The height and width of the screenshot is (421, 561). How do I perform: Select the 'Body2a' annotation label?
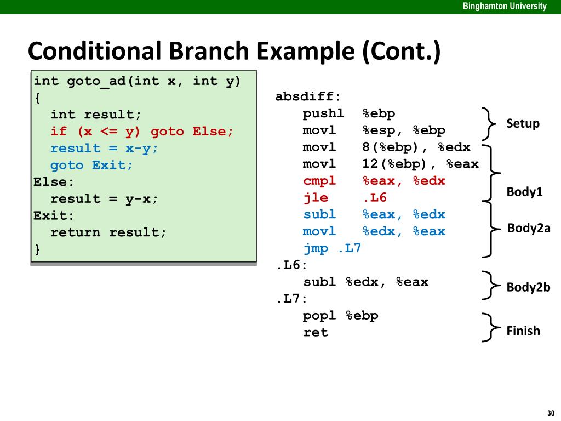tap(529, 228)
